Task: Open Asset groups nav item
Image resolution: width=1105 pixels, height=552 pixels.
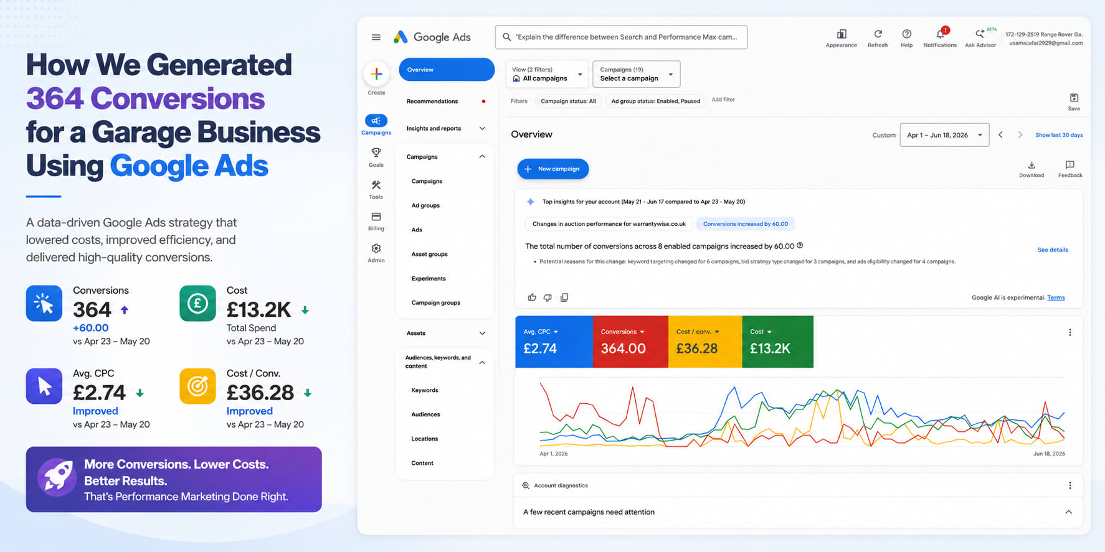Action: [x=429, y=254]
